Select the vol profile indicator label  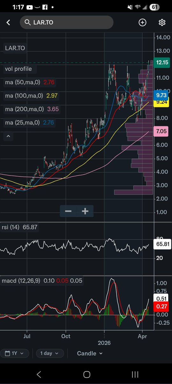coord(18,69)
